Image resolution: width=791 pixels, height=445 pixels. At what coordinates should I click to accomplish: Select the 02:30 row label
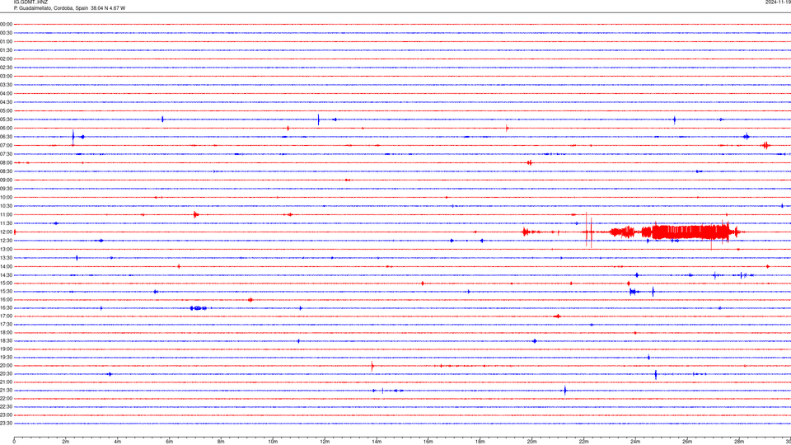[x=6, y=68]
